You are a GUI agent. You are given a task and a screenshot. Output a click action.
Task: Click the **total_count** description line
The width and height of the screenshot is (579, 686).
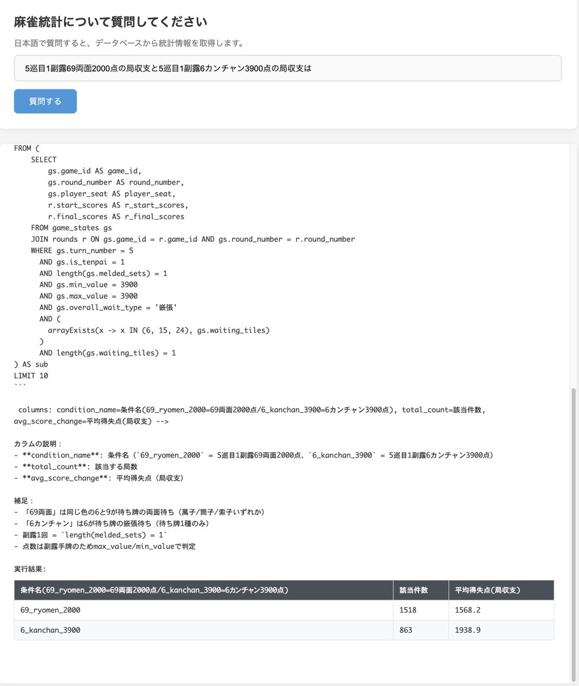(76, 466)
